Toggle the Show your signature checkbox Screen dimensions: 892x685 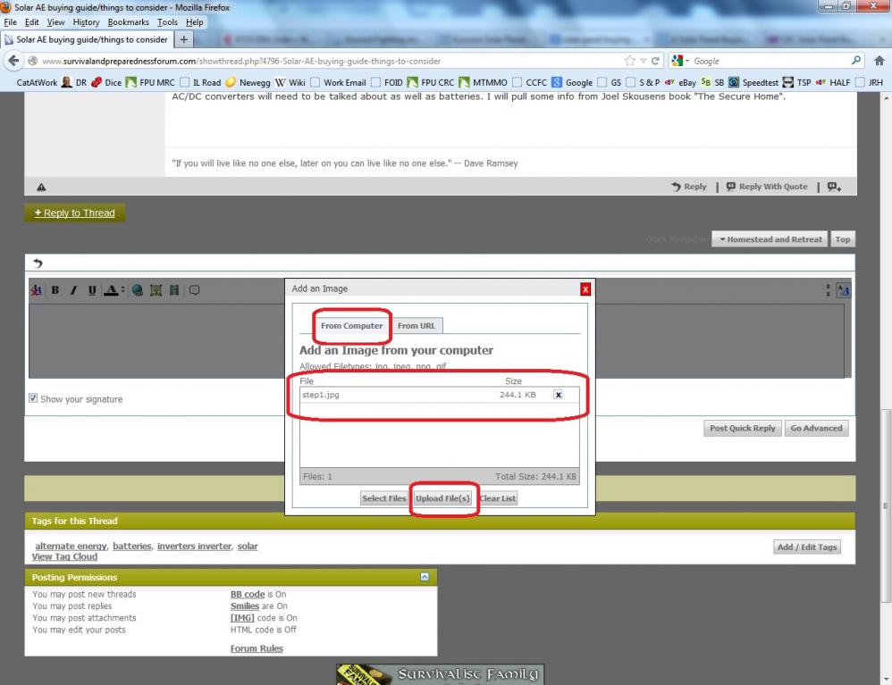(x=34, y=398)
